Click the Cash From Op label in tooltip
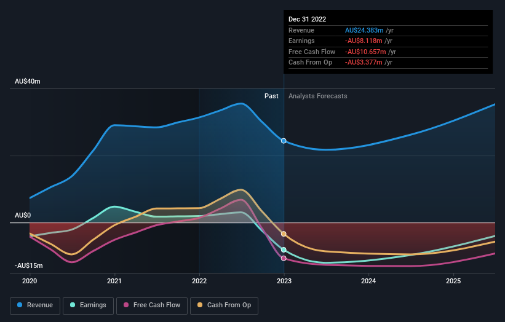 coord(310,63)
